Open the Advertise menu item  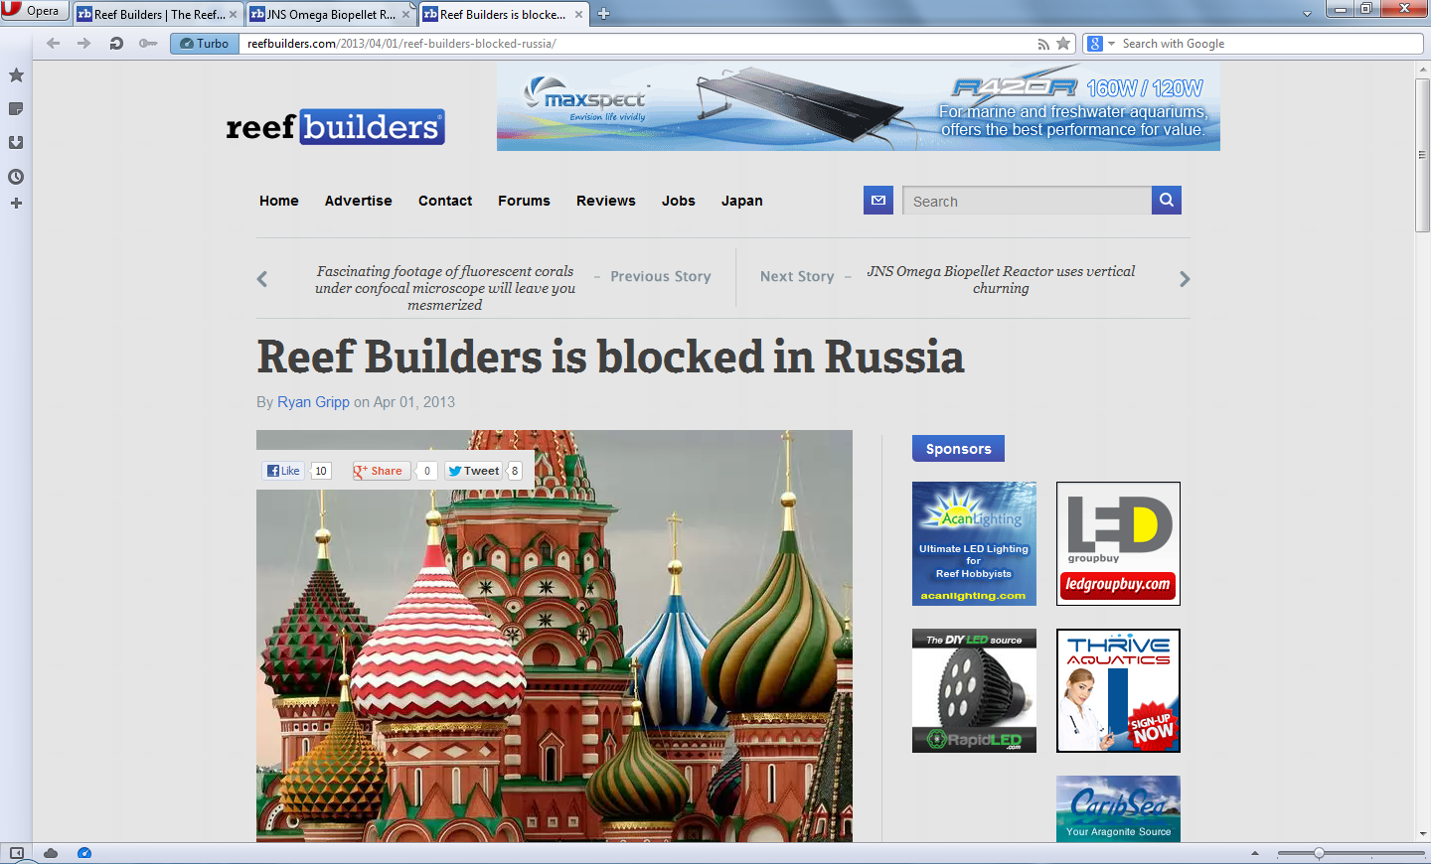tap(359, 201)
